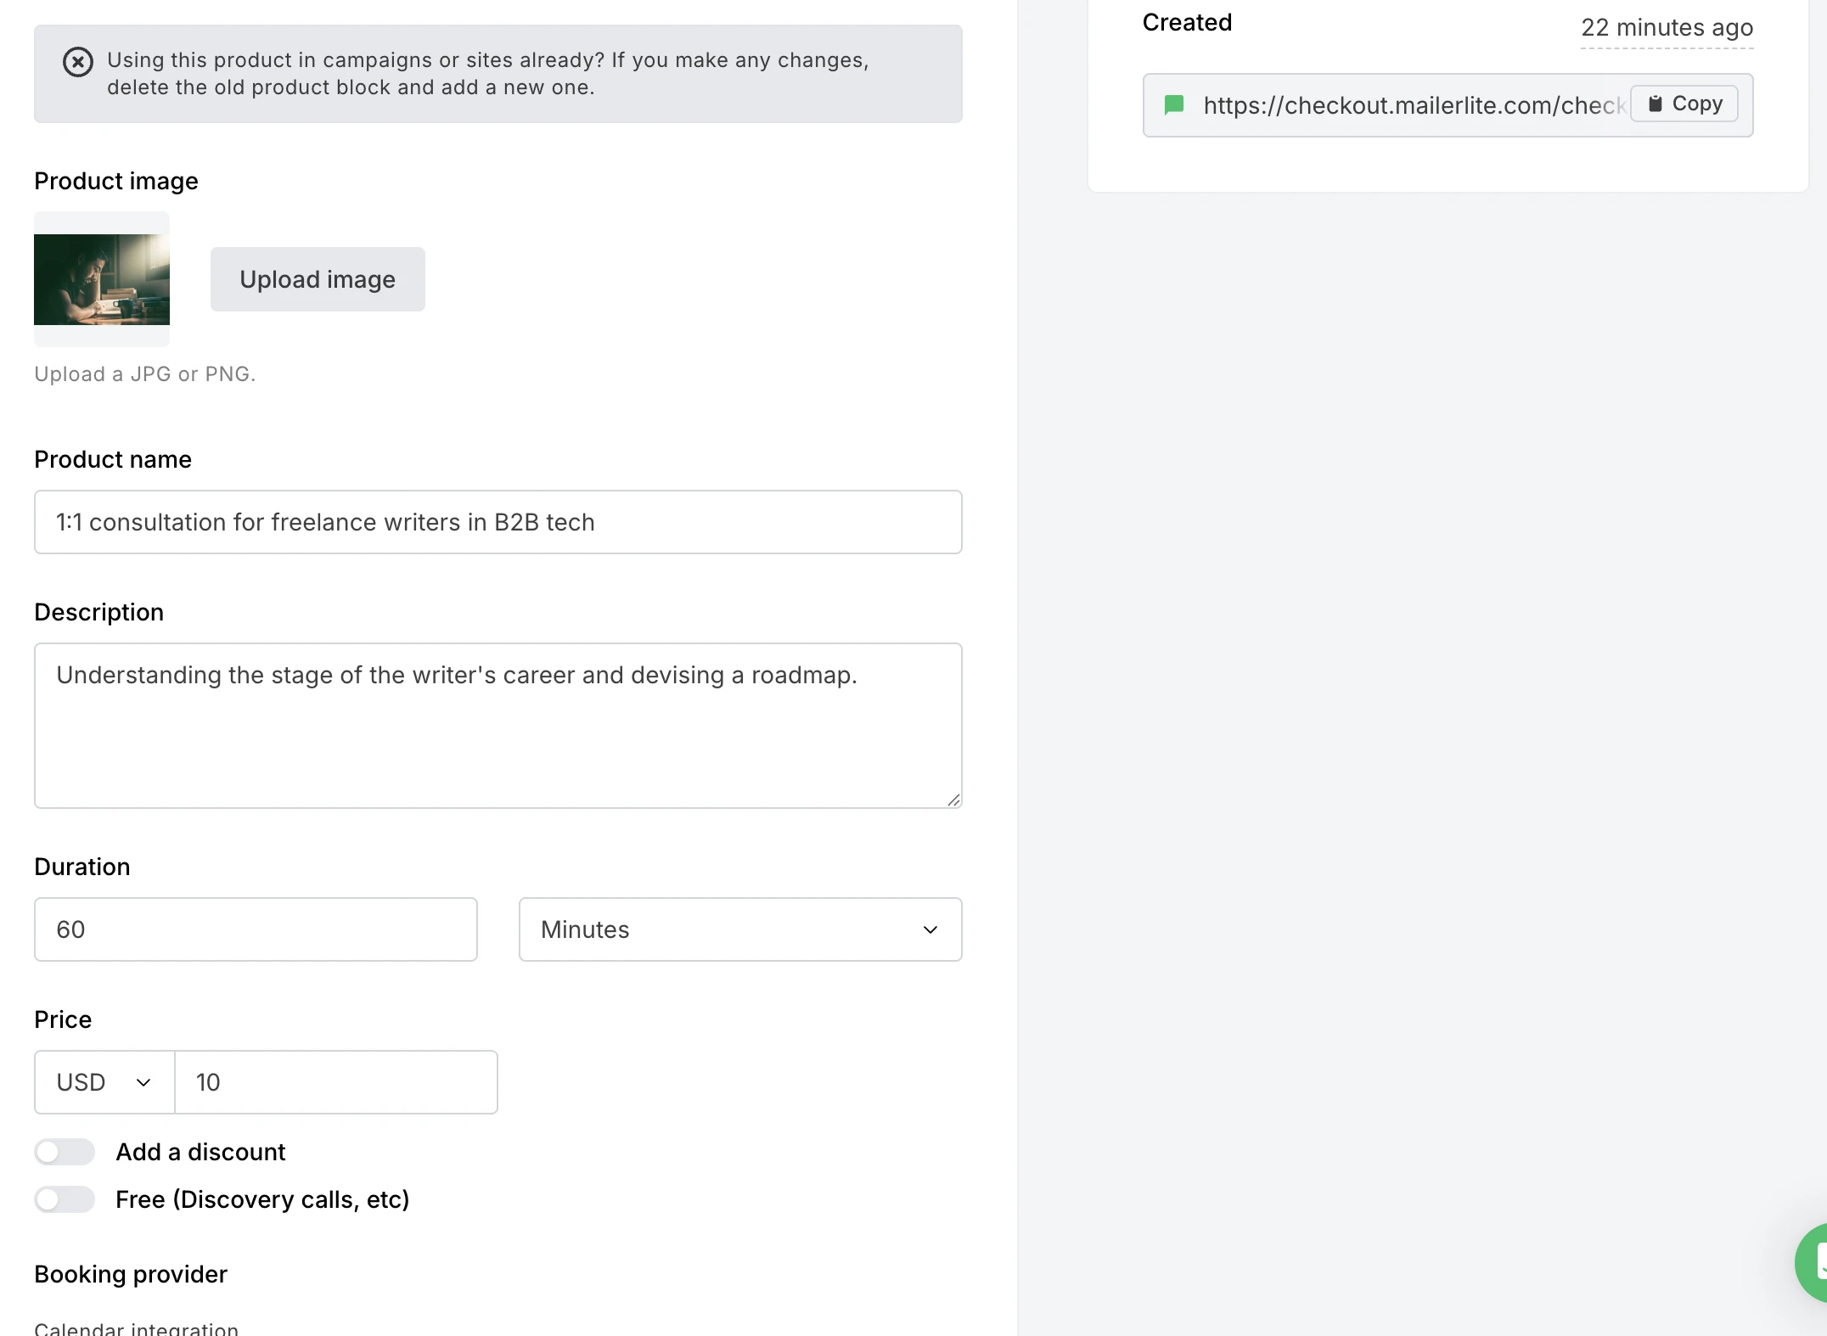Grab the description resize handle
Screen dimensions: 1827x1336
953,800
